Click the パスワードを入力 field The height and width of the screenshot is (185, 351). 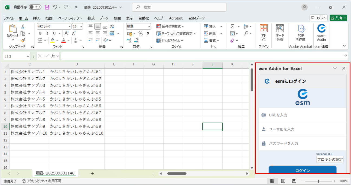[x=303, y=143]
